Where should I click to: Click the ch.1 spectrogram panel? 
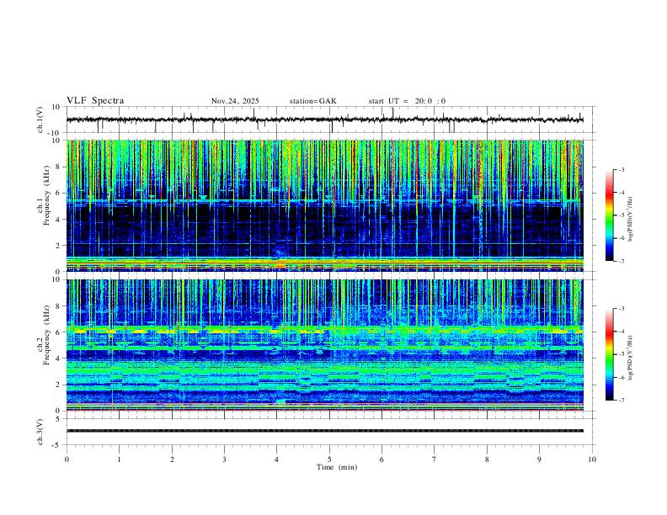tap(325, 205)
